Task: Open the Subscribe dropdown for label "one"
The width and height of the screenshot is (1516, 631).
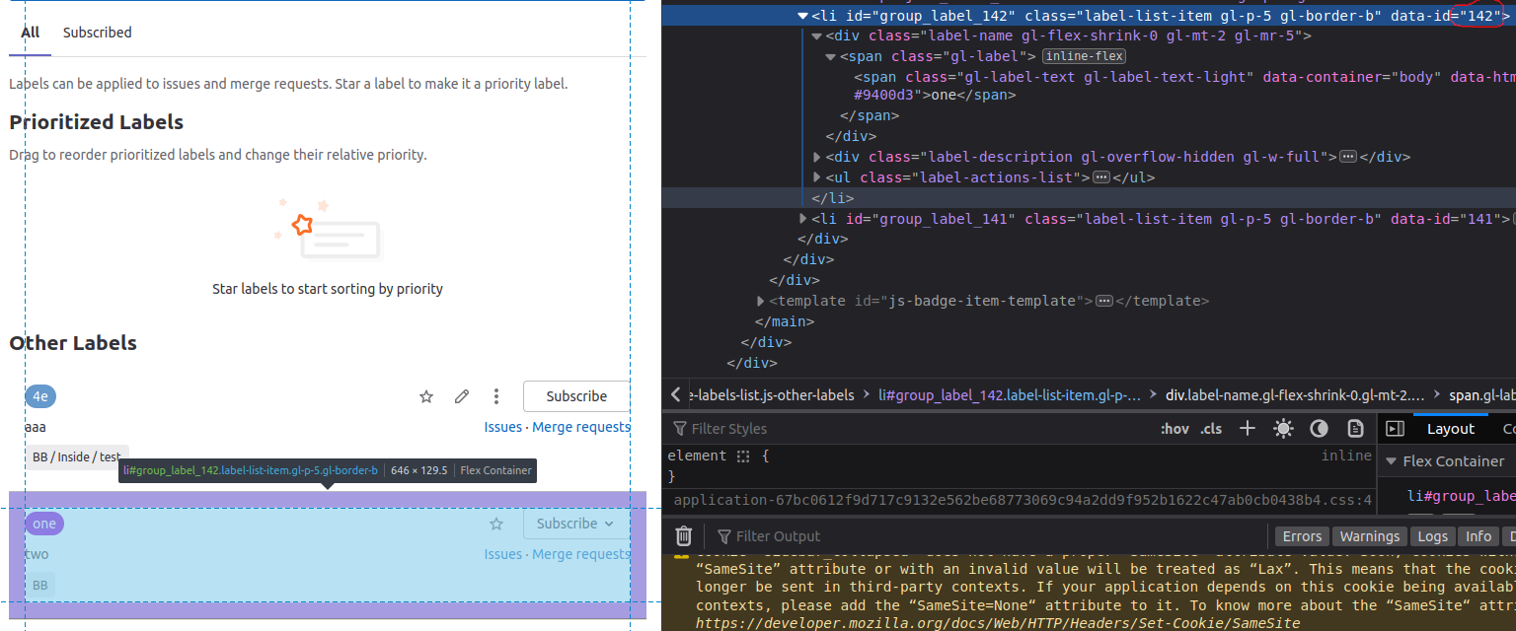Action: click(575, 524)
